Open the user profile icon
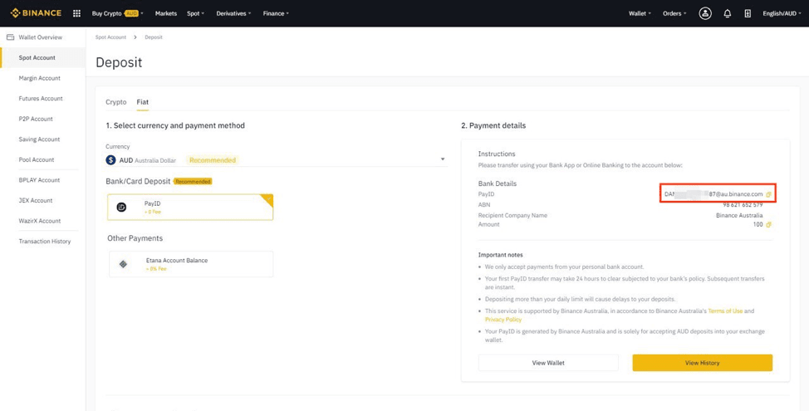The image size is (809, 411). point(705,13)
